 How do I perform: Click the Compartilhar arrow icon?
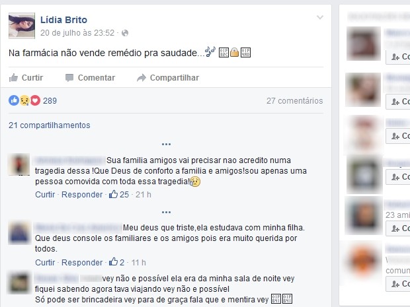tap(142, 78)
